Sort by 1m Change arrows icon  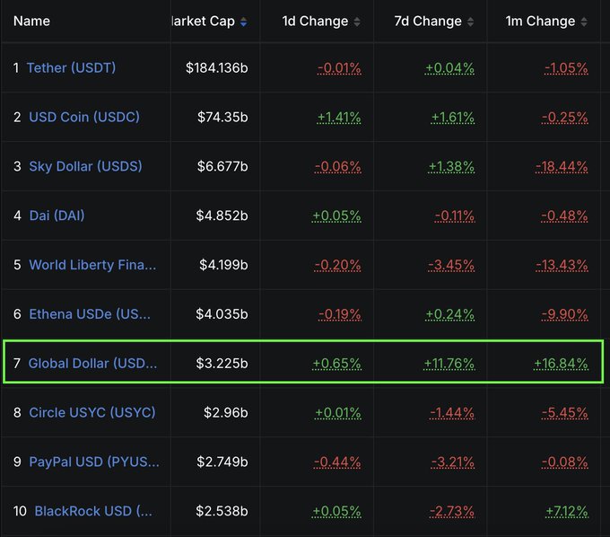pos(584,22)
